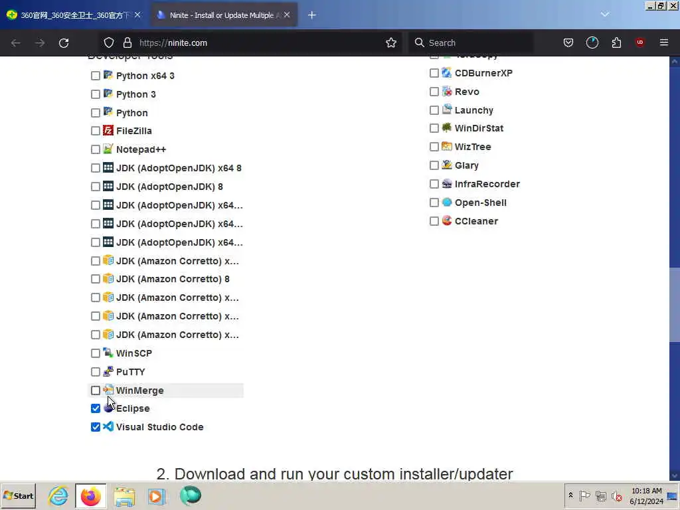Click the Revo app icon

pos(447,91)
